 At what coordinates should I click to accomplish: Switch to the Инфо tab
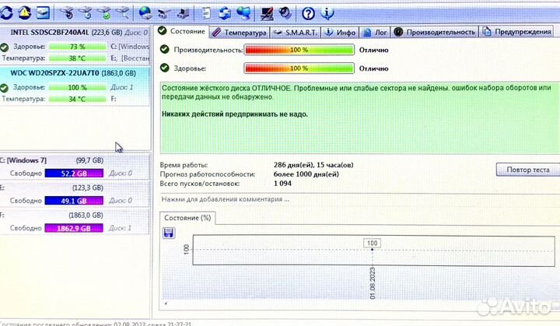click(340, 33)
